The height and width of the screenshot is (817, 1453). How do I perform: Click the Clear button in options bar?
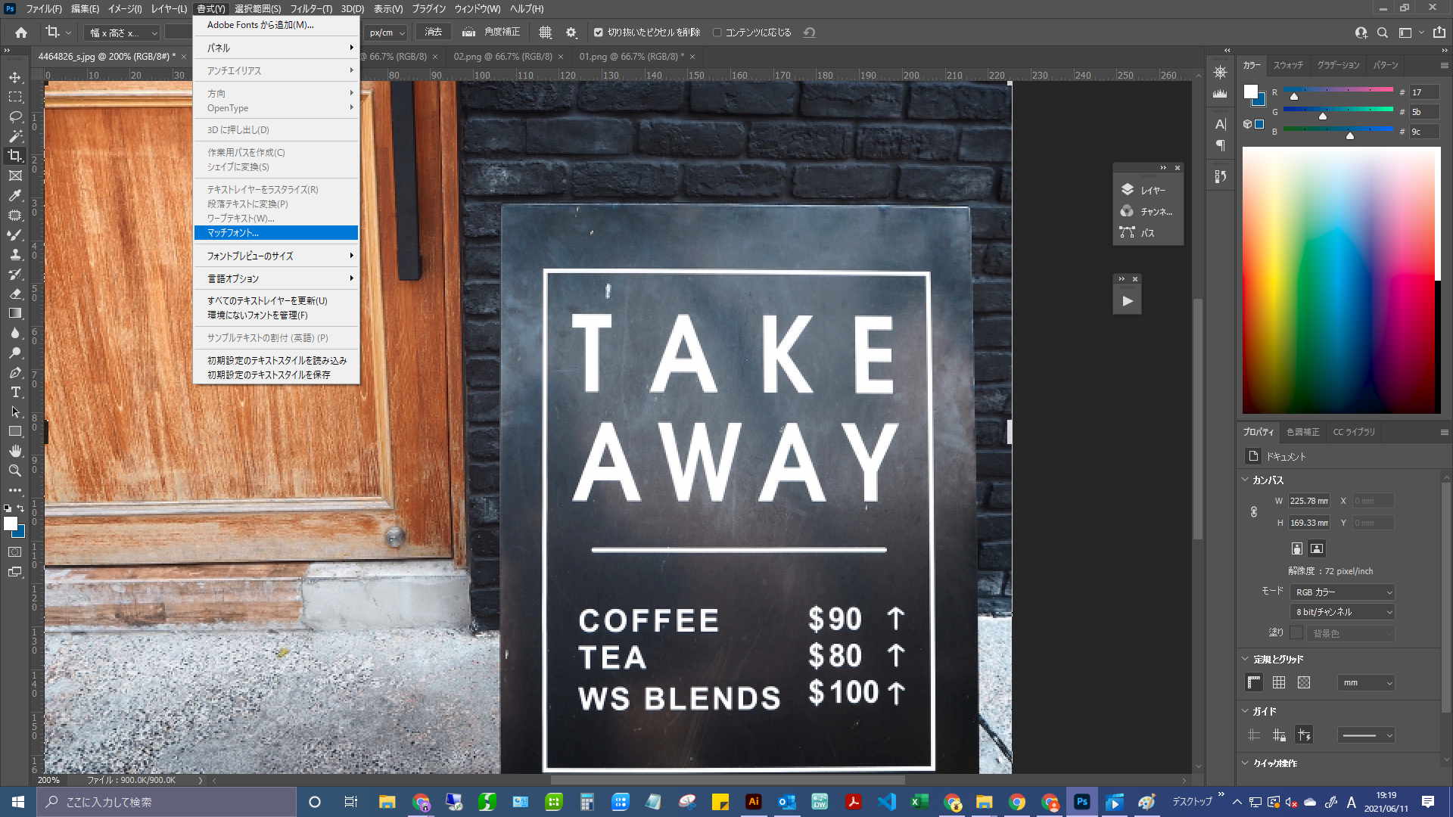pyautogui.click(x=433, y=33)
